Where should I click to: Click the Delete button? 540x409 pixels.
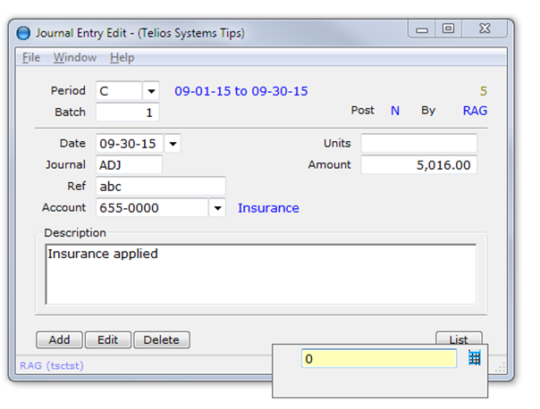tap(162, 339)
